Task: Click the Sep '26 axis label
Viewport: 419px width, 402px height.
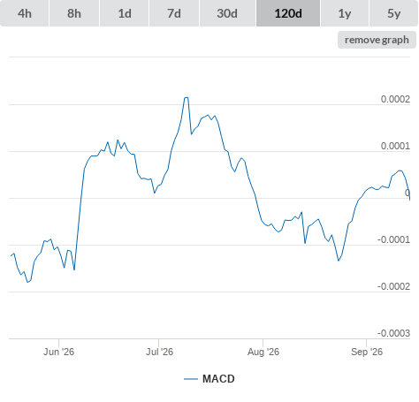Action: [367, 352]
